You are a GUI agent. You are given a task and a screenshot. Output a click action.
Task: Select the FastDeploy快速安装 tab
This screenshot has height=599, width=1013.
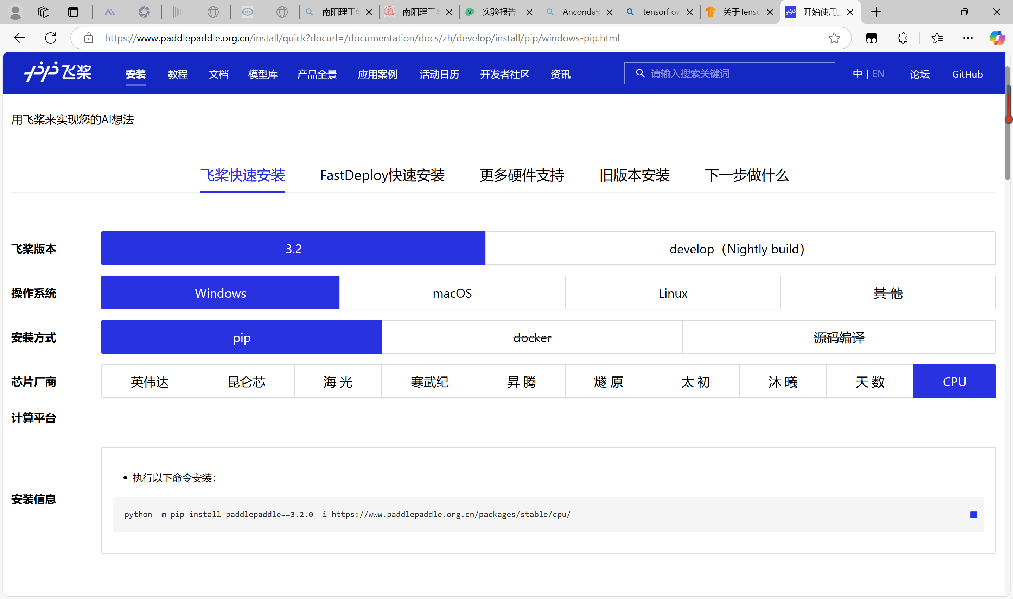coord(382,175)
